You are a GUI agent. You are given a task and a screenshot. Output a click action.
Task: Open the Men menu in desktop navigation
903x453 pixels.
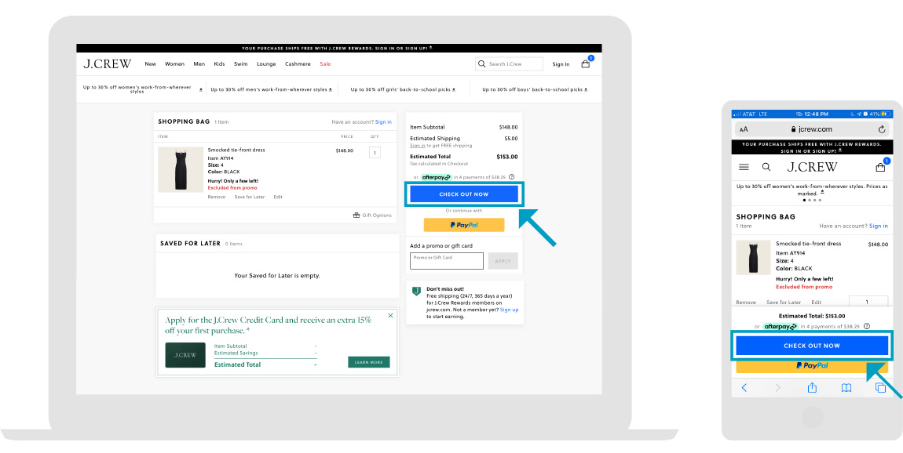click(x=199, y=63)
